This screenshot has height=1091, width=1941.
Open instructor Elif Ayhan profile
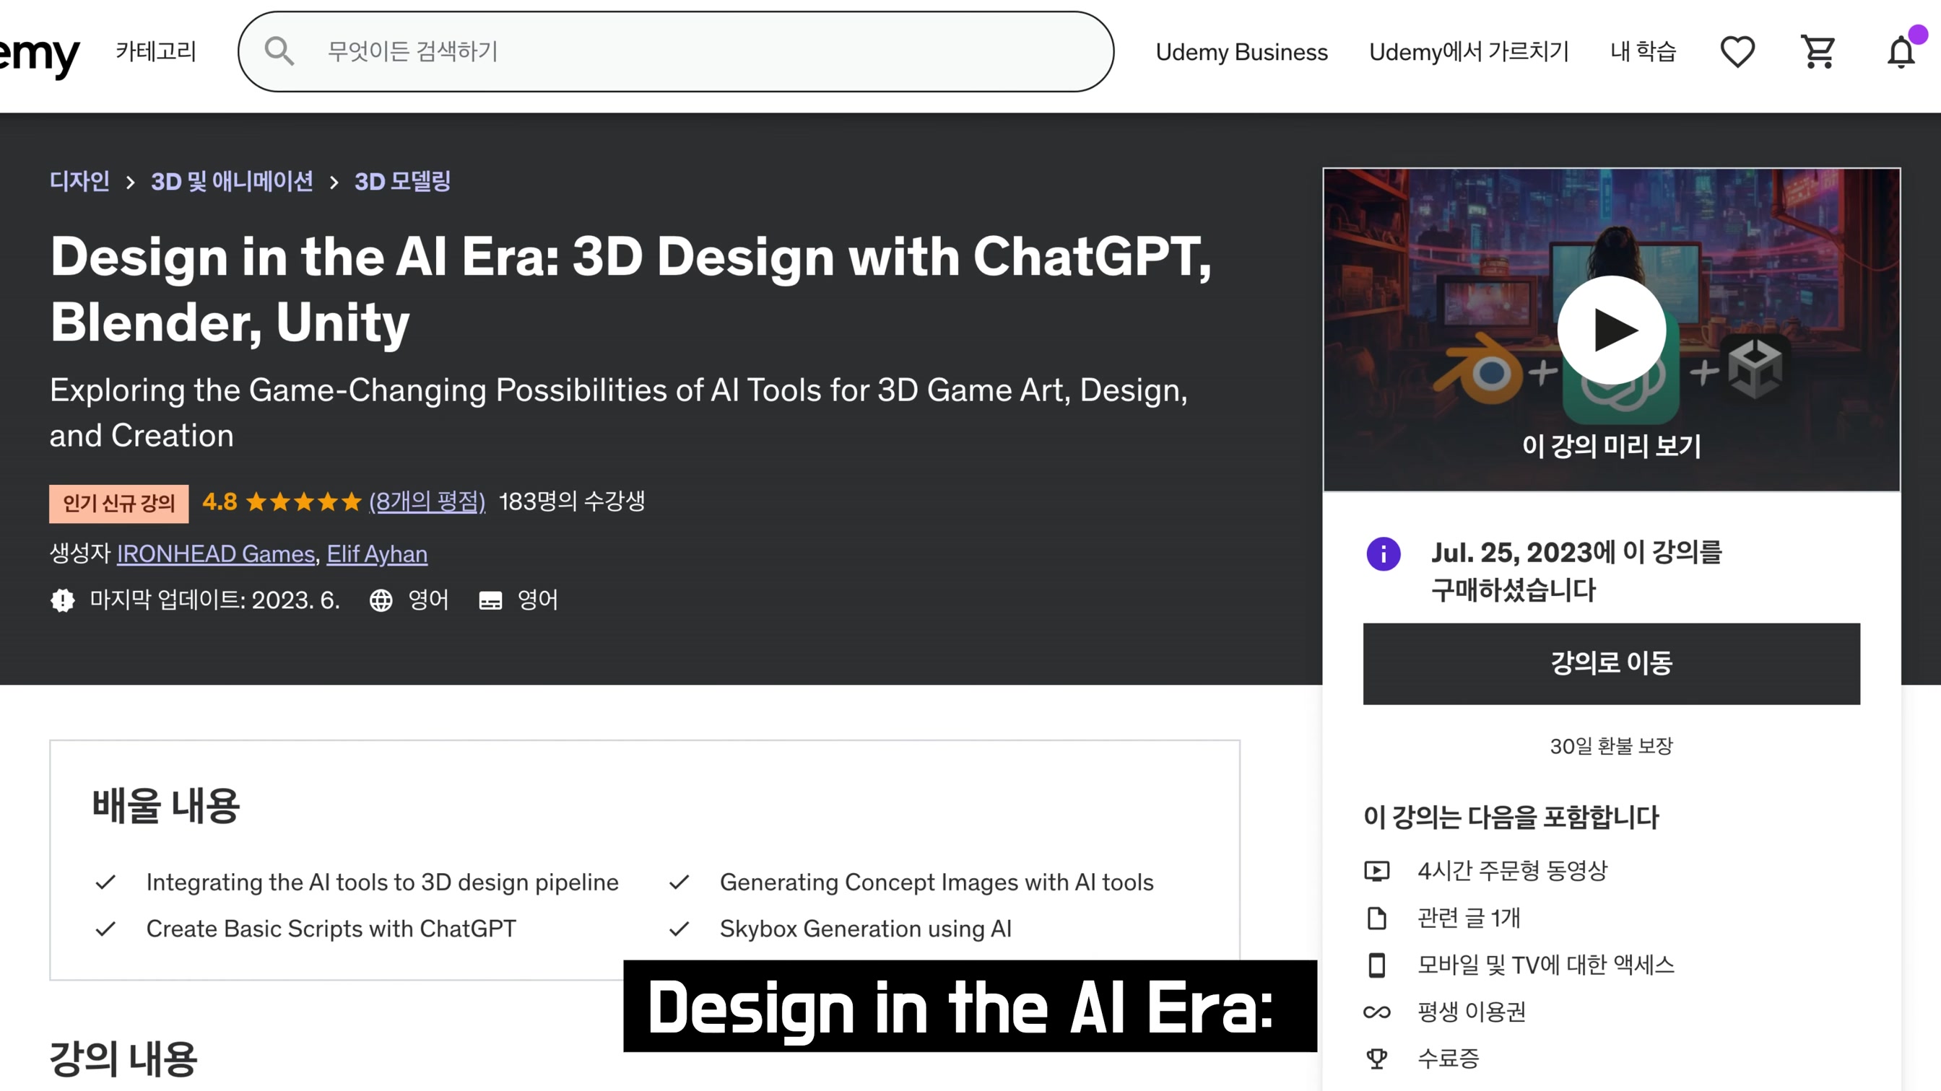(377, 554)
